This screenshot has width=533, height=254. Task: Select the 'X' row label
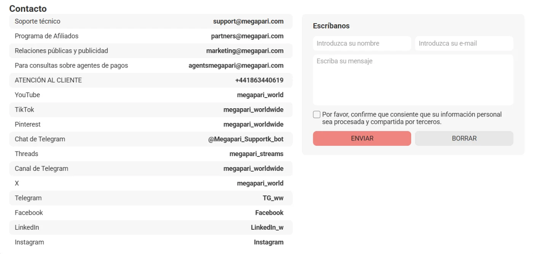click(17, 183)
